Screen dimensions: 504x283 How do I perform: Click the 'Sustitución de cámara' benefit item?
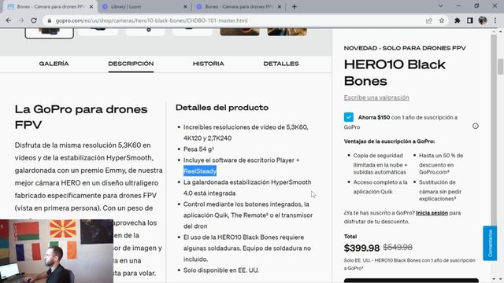pyautogui.click(x=440, y=190)
